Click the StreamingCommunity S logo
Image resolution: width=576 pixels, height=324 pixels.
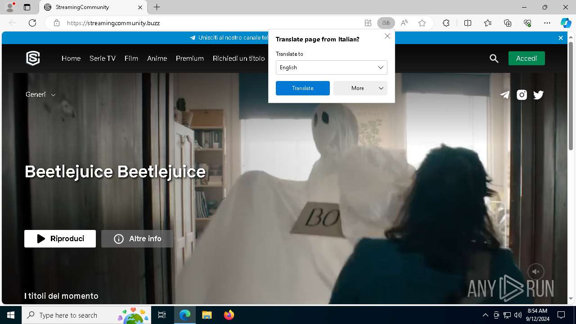click(x=33, y=58)
